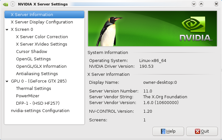This screenshot has height=140, width=222.
Task: Open nvidia-settings Configuration page
Action: tap(40, 111)
